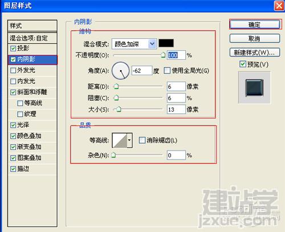
Task: Select the 斜面和浮雕 style entry
Action: tap(32, 92)
